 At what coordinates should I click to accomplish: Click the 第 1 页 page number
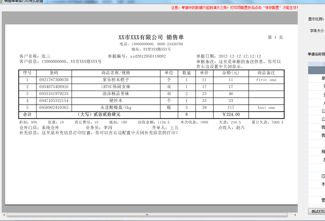tap(275, 37)
